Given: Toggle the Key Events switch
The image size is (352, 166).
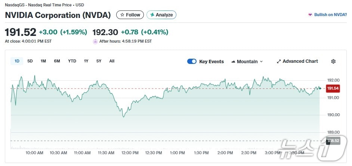Looking at the screenshot, I should tap(192, 61).
